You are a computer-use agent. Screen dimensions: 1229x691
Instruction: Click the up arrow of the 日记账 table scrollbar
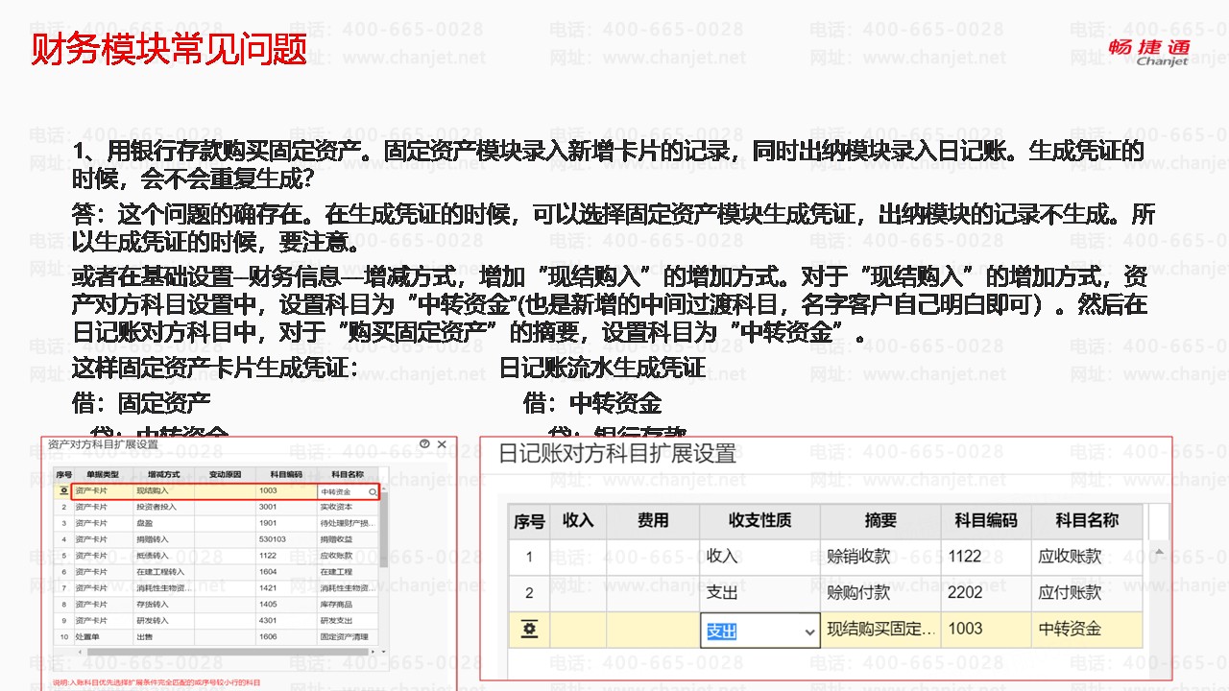pyautogui.click(x=1159, y=554)
